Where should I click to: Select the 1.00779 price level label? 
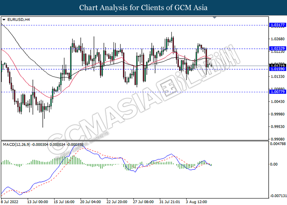pyautogui.click(x=278, y=92)
